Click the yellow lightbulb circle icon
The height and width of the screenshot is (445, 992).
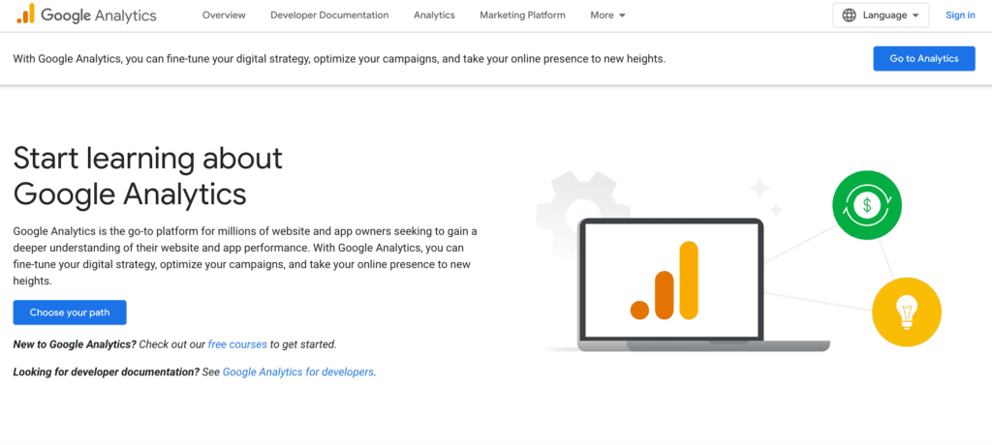click(x=907, y=312)
